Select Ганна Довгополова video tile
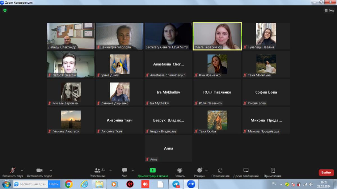Image resolution: width=337 pixels, height=189 pixels. [120, 36]
